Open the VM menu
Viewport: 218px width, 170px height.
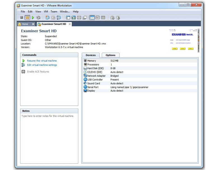click(x=46, y=11)
